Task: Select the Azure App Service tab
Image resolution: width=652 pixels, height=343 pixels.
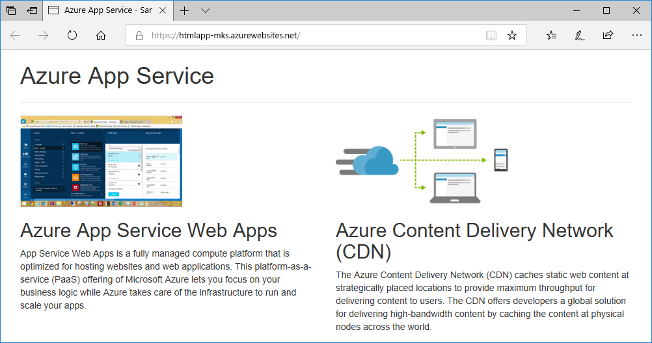Action: [107, 10]
